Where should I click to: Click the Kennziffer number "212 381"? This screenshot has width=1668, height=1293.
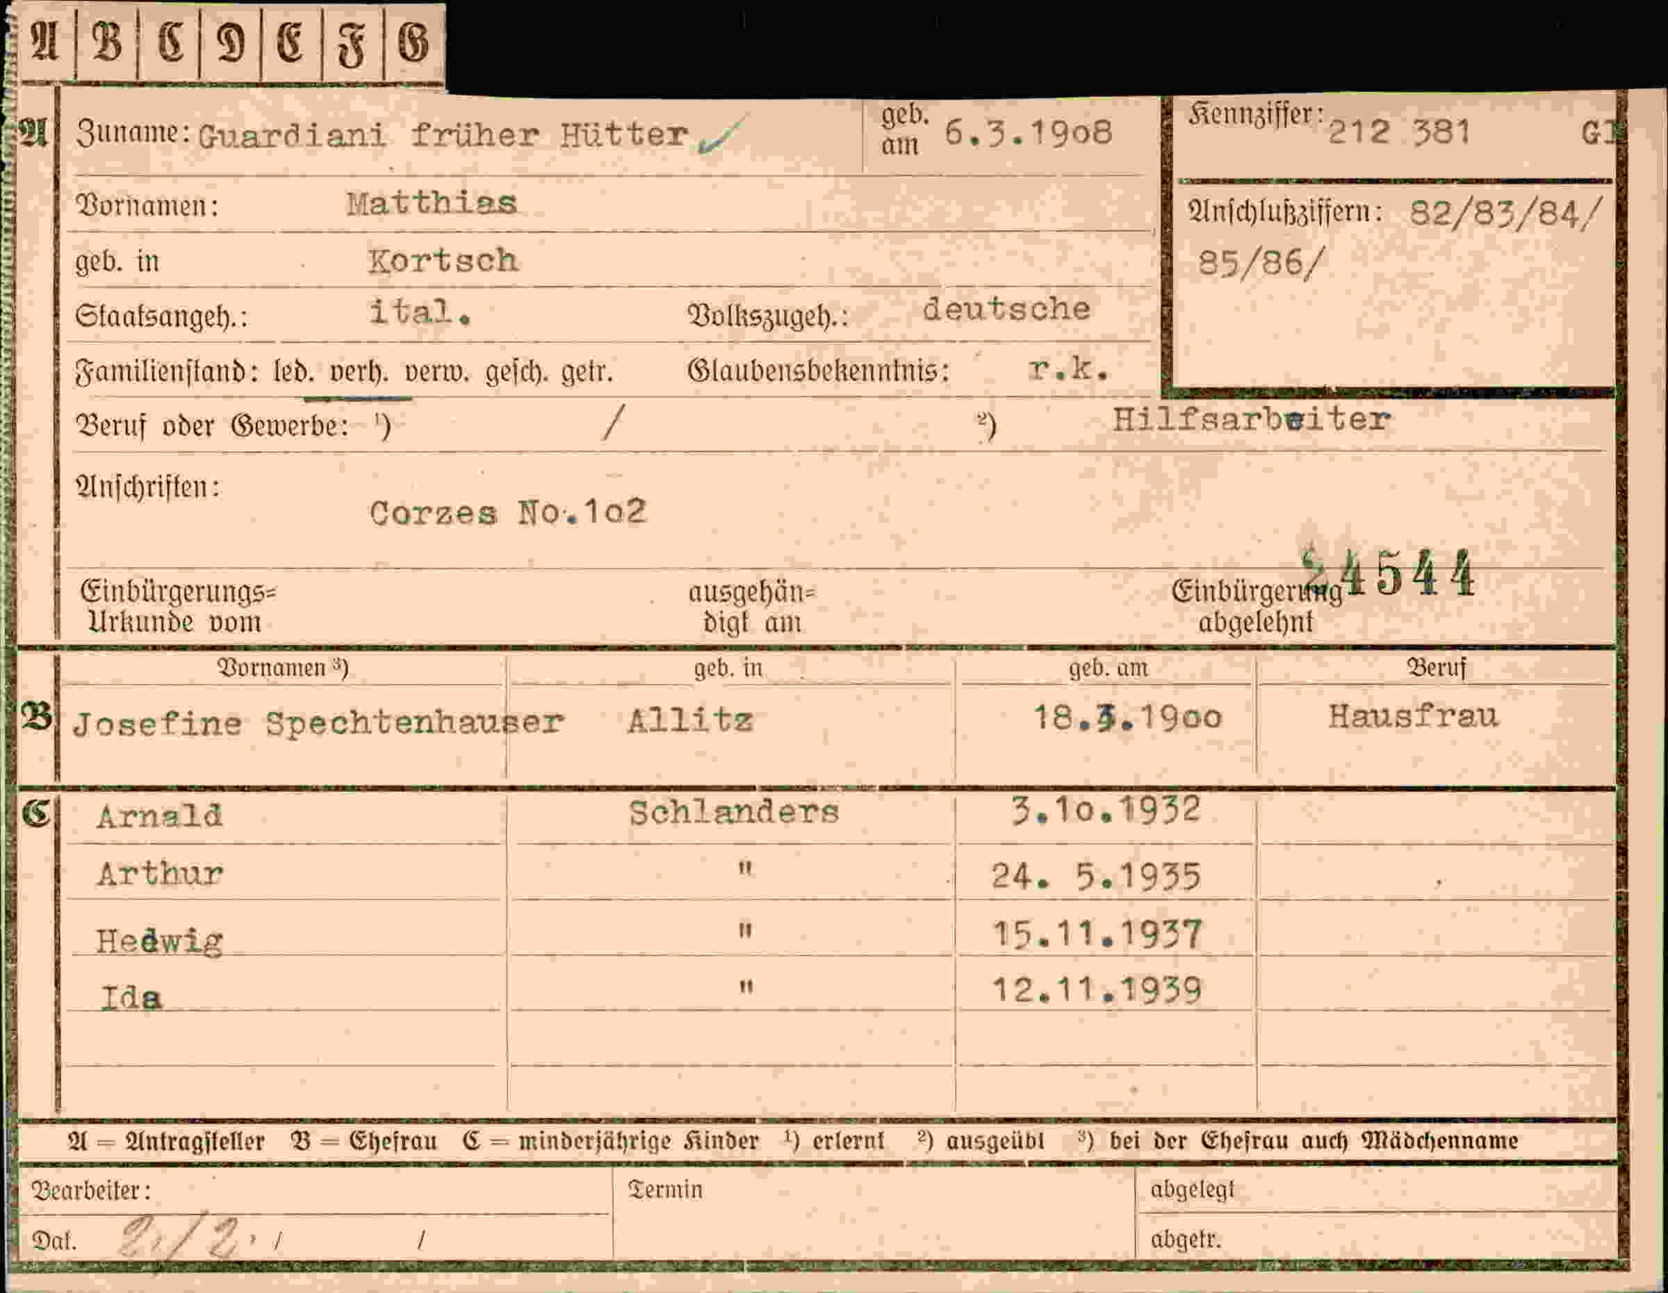pos(1398,132)
